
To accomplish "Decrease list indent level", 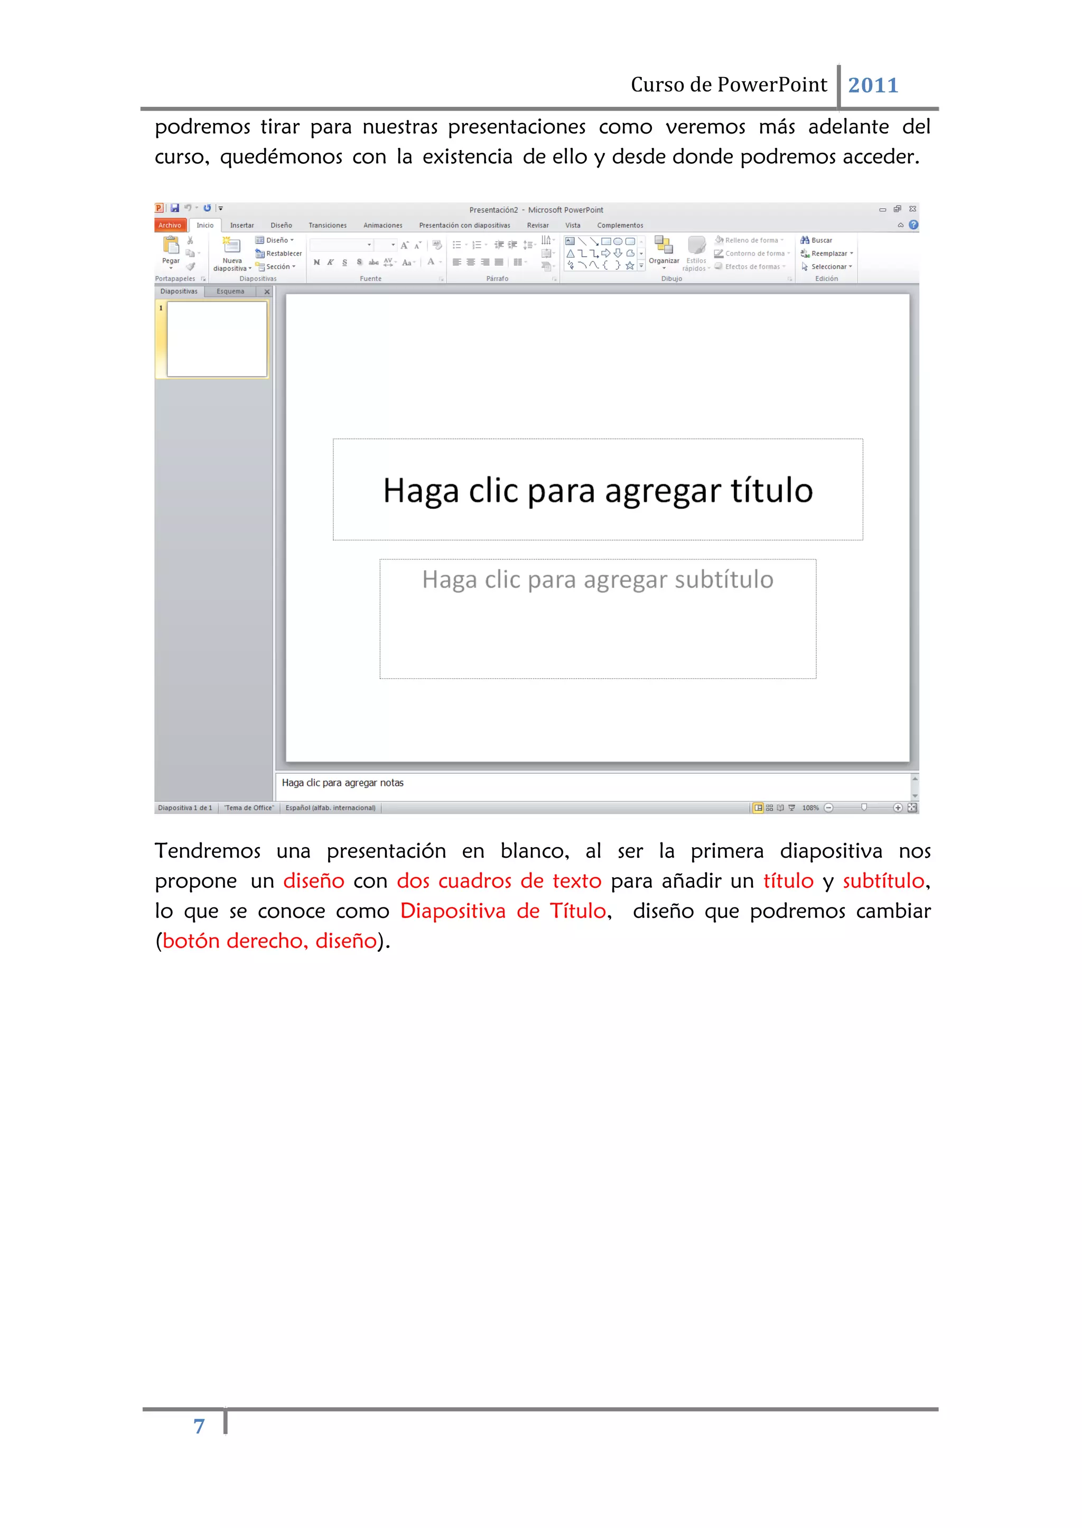I will click(x=498, y=245).
